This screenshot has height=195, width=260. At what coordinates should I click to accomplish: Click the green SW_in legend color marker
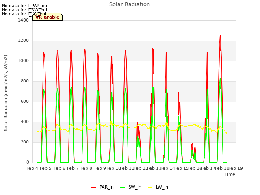point(122,188)
